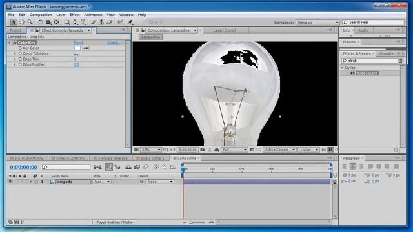Select the Horizontal Type tool
The image size is (413, 232).
tap(83, 23)
